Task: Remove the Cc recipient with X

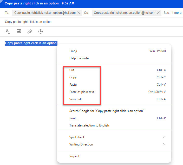Action: pos(158,13)
